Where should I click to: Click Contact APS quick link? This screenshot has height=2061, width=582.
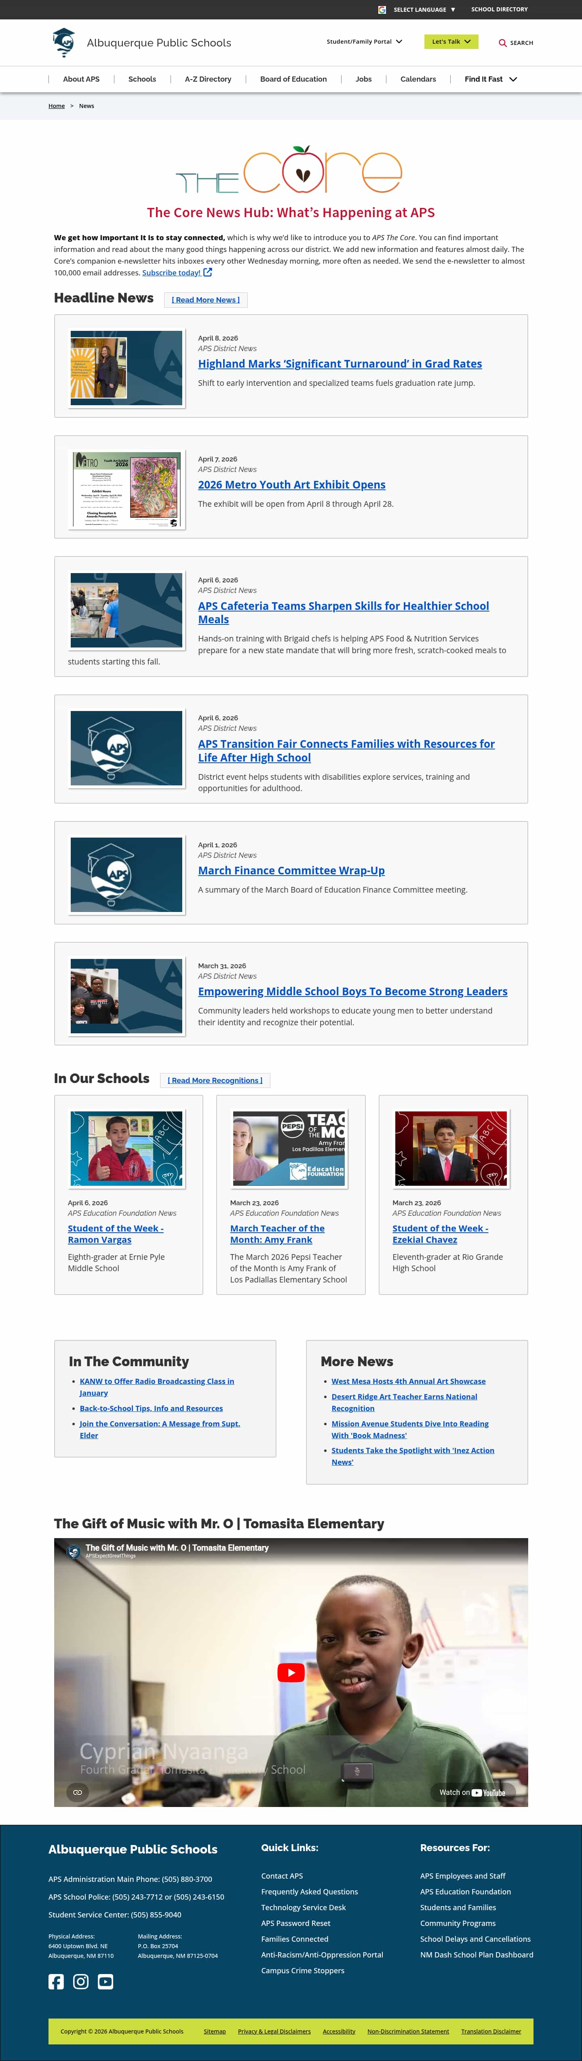point(282,1875)
